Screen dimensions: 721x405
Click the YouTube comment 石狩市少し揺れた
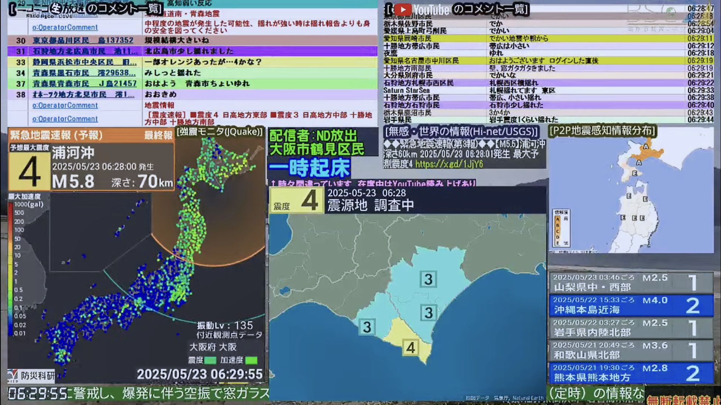516,105
